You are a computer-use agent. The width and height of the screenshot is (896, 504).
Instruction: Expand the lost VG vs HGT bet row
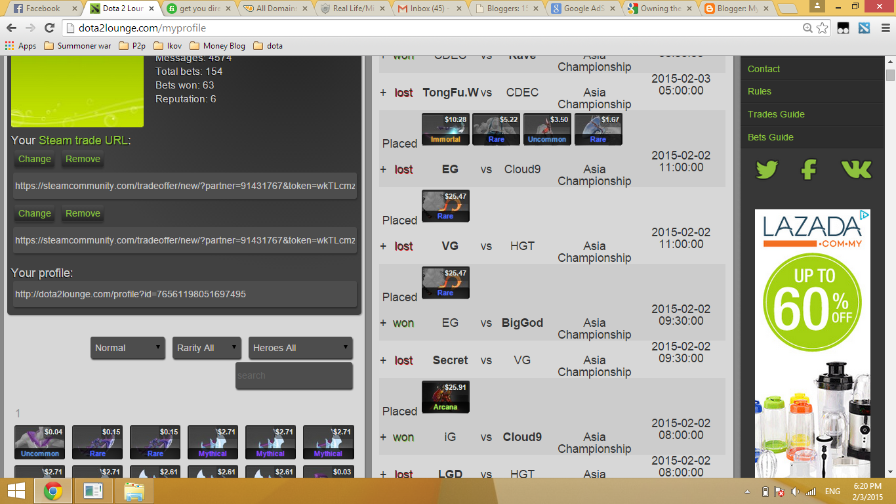(383, 246)
